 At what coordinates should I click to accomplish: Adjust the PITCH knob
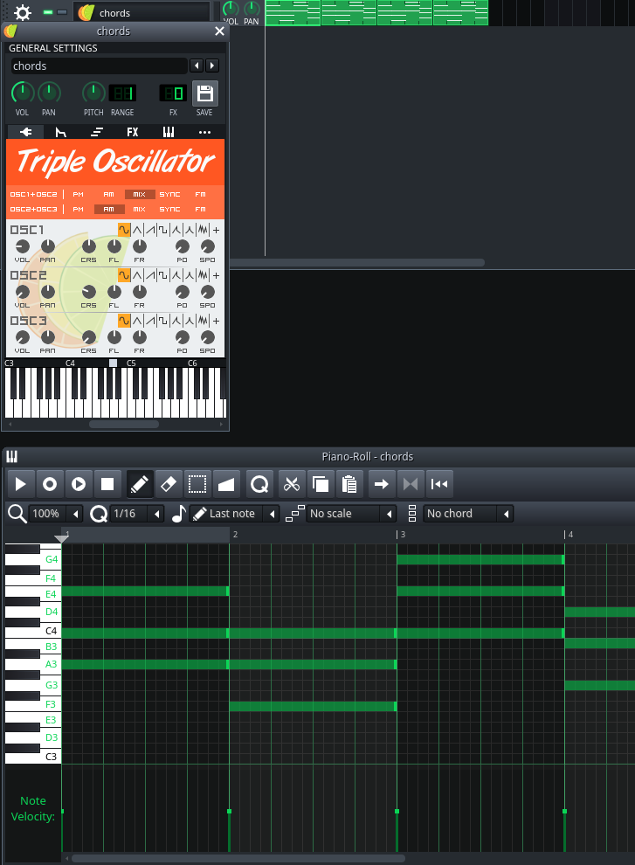[93, 93]
